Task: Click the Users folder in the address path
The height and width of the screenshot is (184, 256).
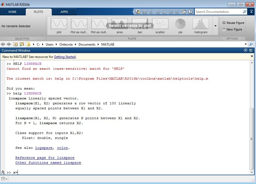Action: [50, 44]
